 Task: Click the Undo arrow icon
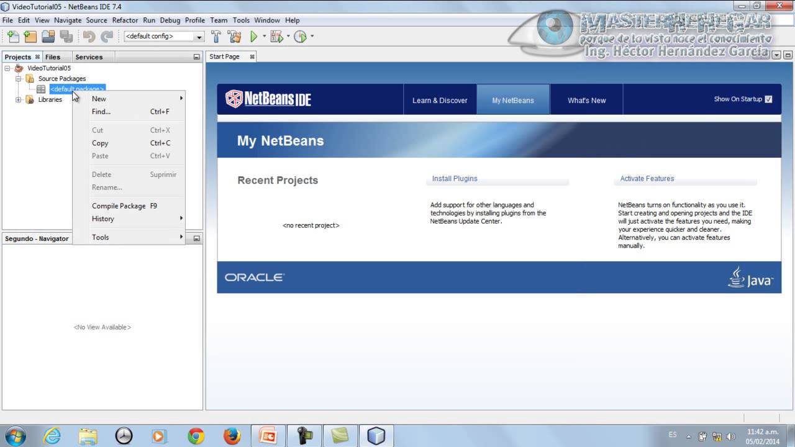[x=89, y=37]
